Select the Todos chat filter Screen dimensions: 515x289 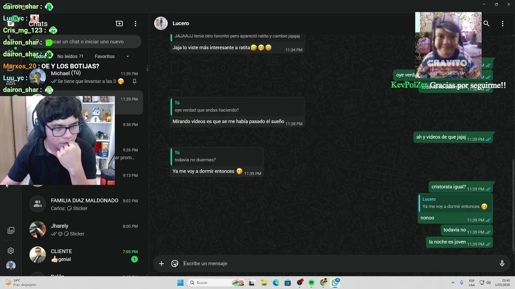(39, 57)
